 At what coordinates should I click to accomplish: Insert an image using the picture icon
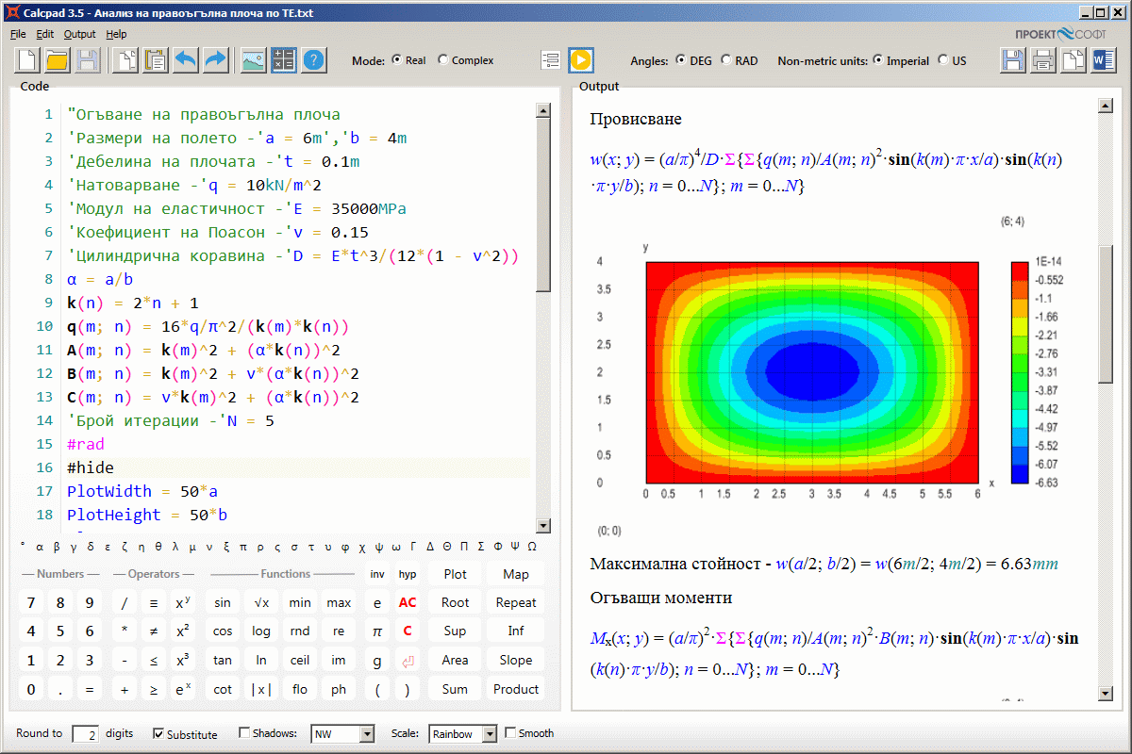[x=252, y=59]
